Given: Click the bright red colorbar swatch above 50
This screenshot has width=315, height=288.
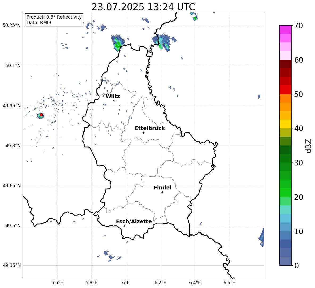Looking at the screenshot, I should (285, 90).
